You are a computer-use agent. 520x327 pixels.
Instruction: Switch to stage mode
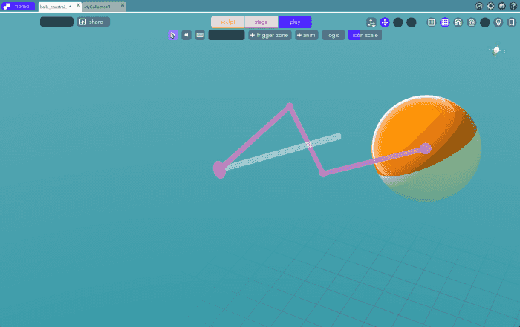point(261,22)
